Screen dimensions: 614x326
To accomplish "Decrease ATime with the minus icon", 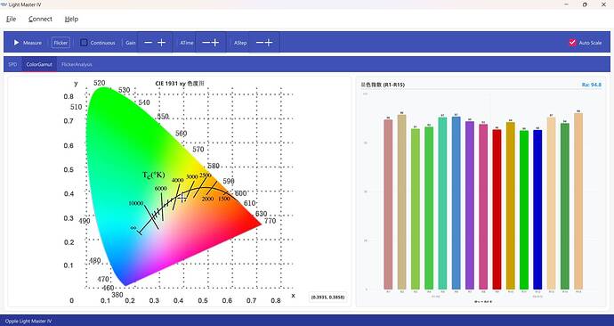I will (x=206, y=43).
